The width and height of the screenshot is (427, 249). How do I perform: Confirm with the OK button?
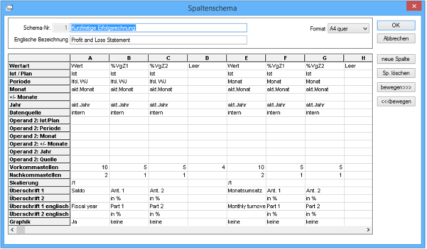coord(396,26)
